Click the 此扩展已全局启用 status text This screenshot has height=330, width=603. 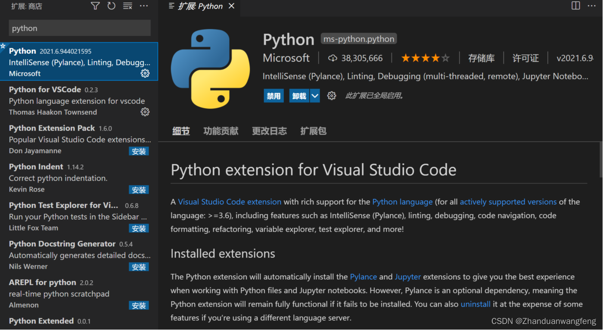point(374,96)
